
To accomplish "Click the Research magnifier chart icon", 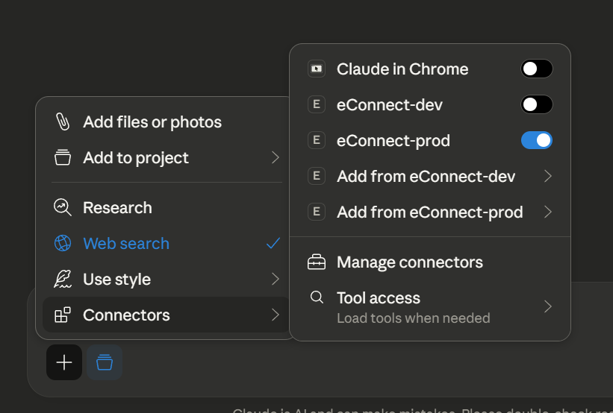I will click(63, 207).
